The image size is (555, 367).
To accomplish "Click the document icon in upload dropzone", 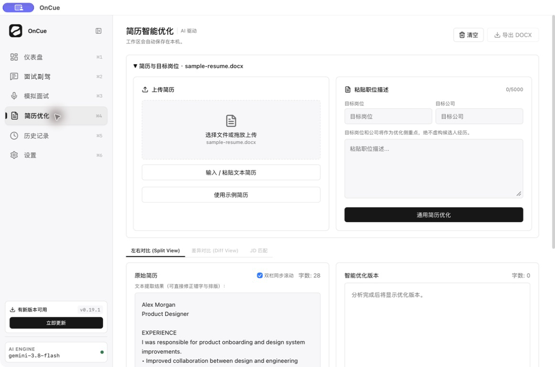I will [231, 121].
